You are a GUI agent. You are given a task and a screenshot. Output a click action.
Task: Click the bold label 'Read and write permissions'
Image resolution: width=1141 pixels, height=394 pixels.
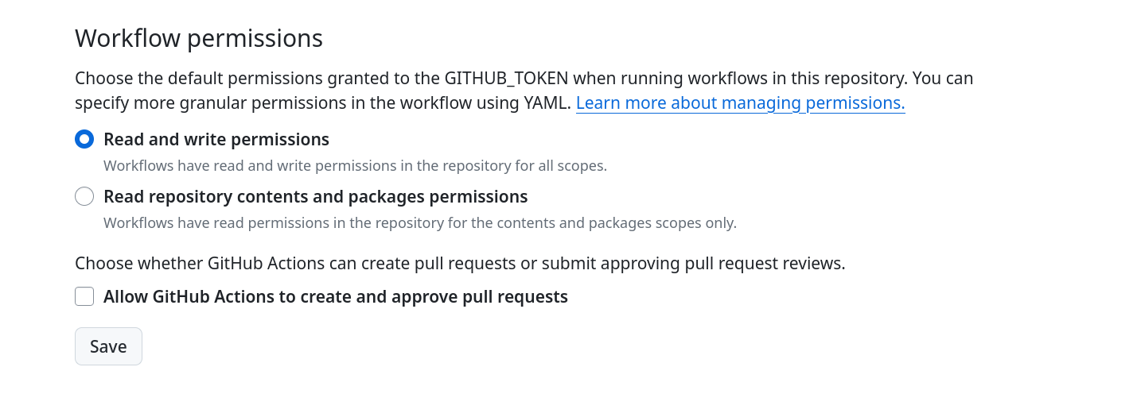tap(216, 139)
